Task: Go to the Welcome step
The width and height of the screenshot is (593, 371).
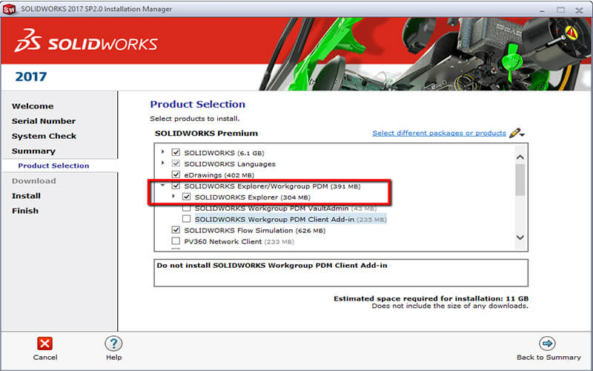Action: tap(33, 106)
